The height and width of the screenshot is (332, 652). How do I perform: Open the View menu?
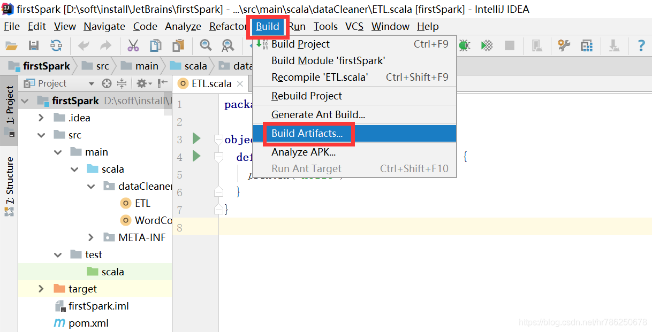tap(65, 26)
